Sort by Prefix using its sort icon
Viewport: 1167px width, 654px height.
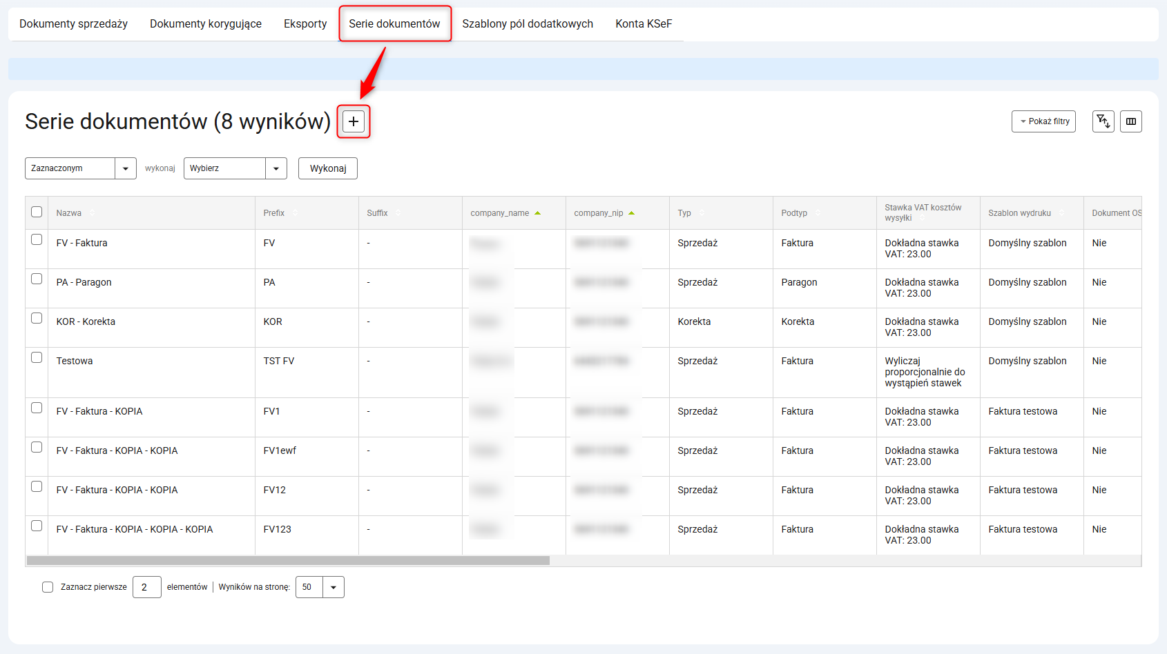pyautogui.click(x=295, y=213)
